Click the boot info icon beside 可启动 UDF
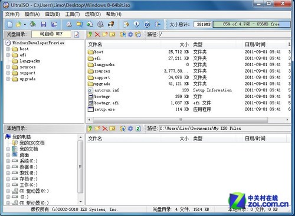The height and width of the screenshot is (216, 295). 77,34
